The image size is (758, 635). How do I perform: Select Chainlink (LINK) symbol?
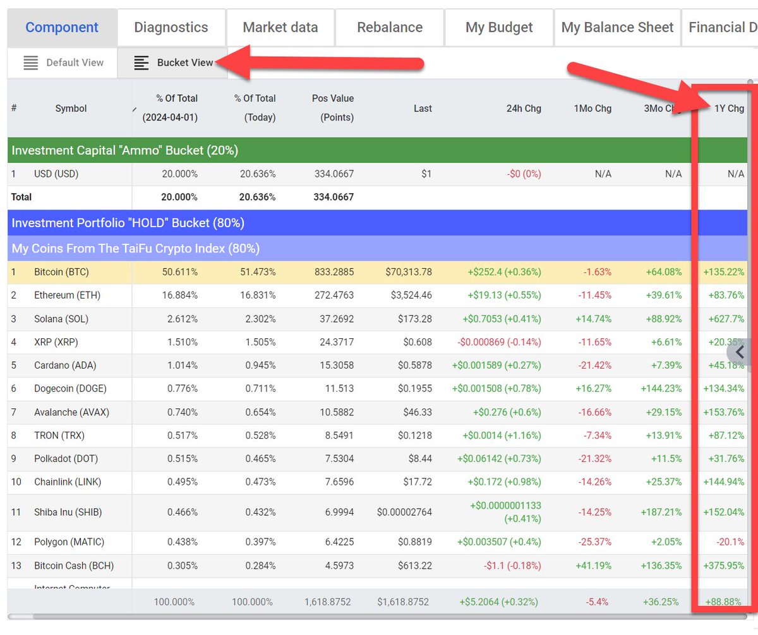pos(68,482)
